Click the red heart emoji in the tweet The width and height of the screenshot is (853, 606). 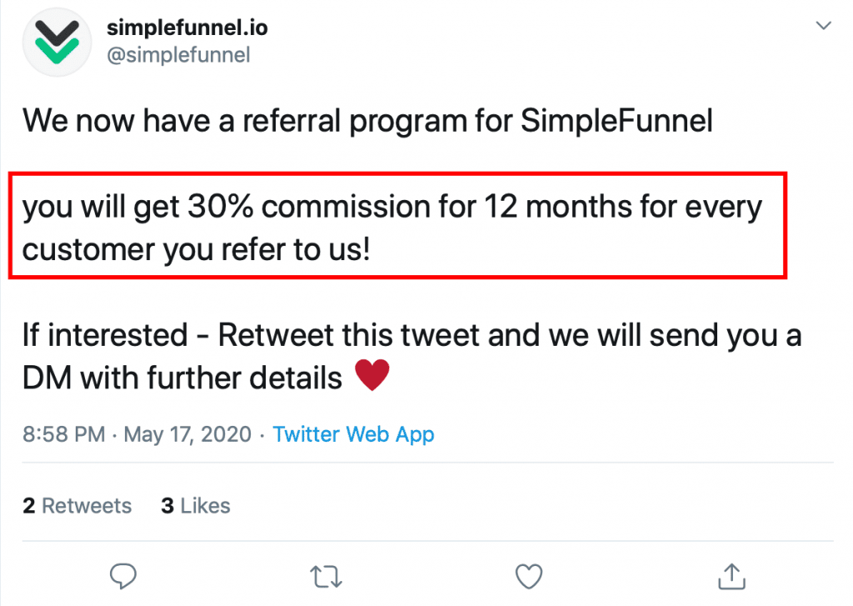click(372, 374)
